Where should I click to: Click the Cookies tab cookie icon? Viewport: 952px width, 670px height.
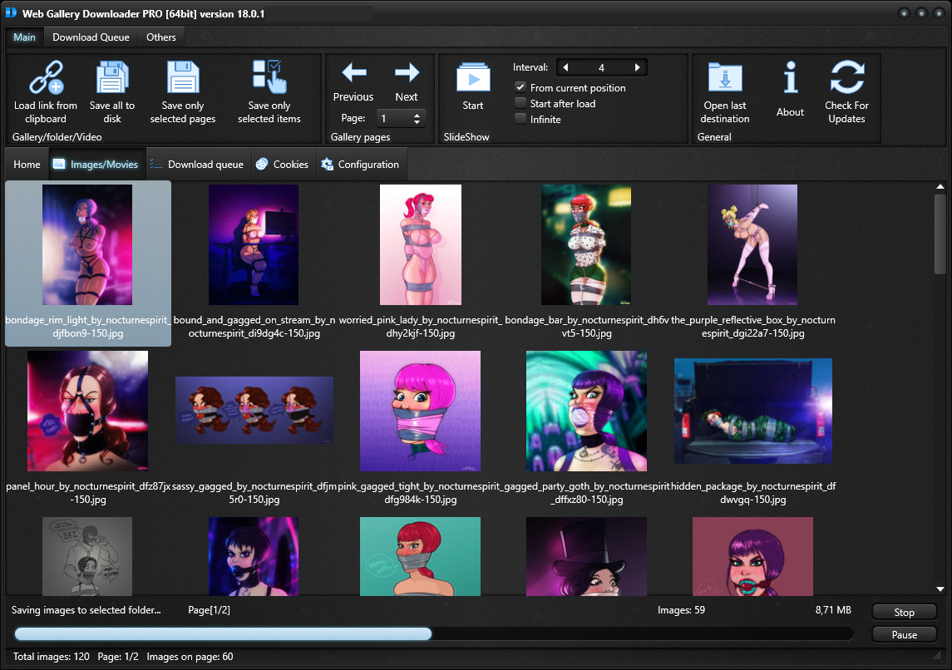pos(262,164)
